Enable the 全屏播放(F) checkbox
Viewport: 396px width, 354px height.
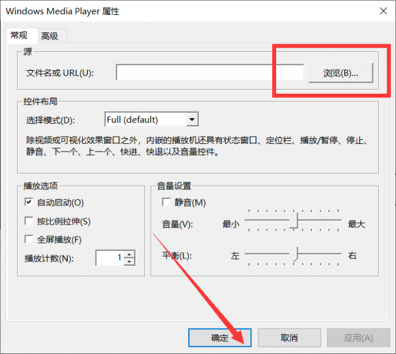pos(28,239)
